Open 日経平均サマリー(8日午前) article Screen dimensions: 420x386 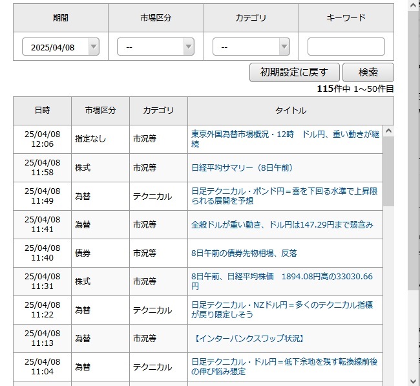click(x=243, y=168)
